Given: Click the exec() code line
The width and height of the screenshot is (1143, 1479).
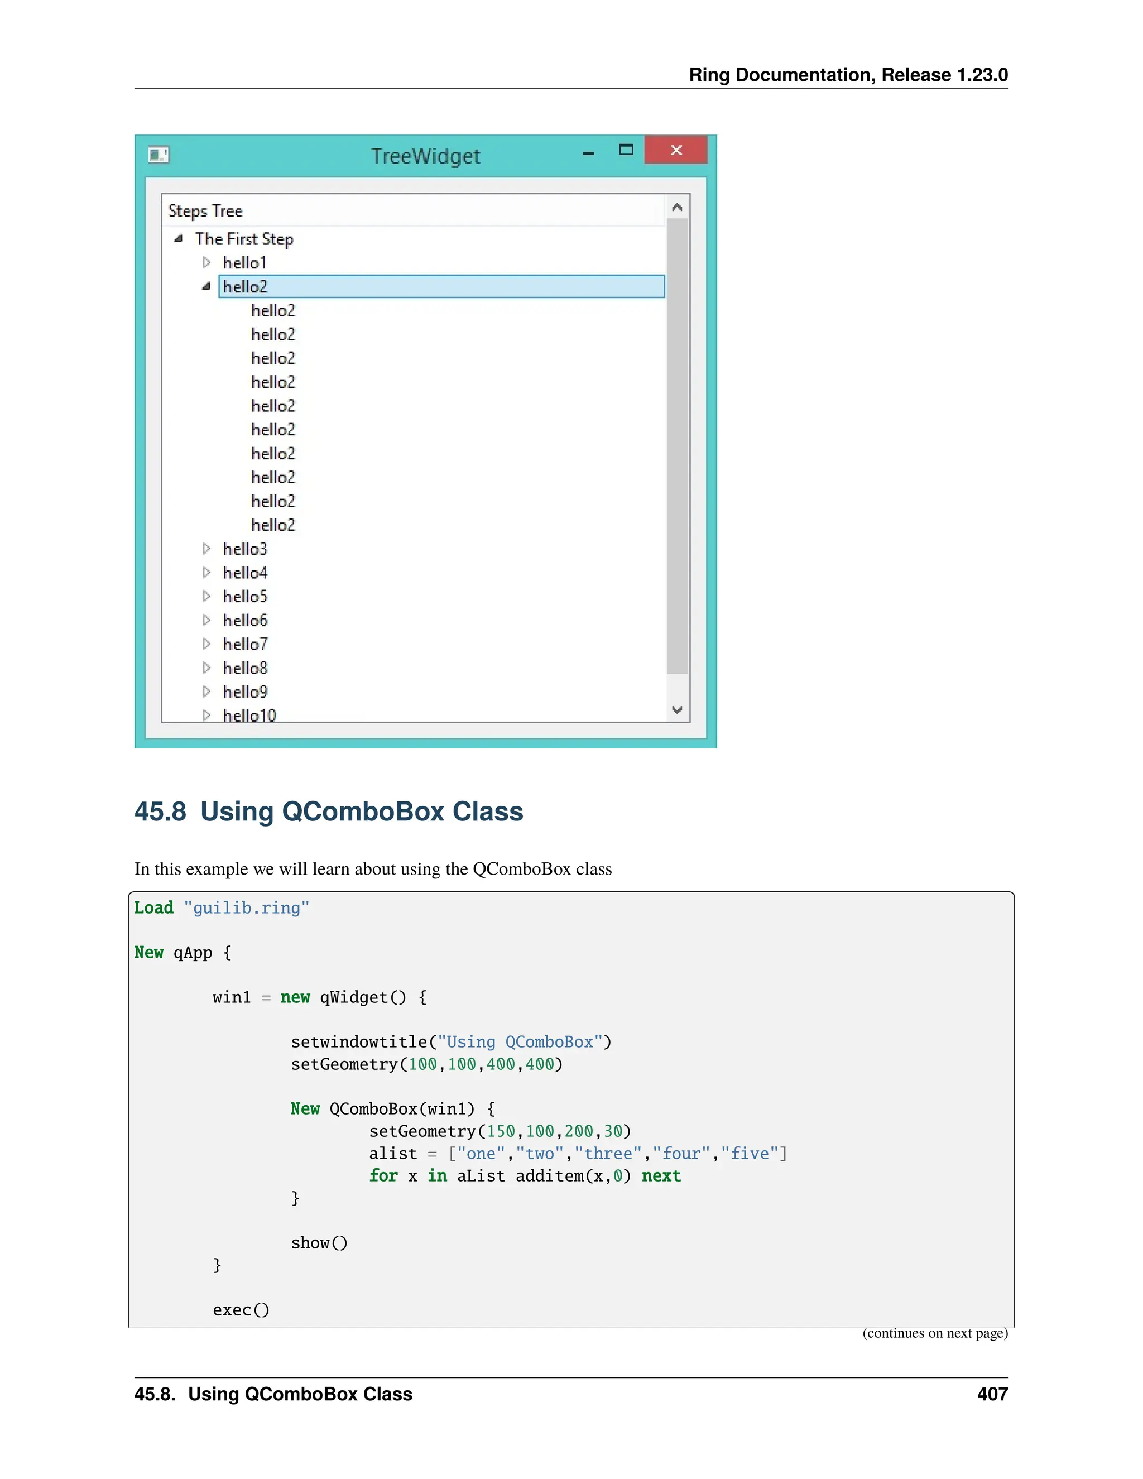Looking at the screenshot, I should click(x=241, y=1310).
